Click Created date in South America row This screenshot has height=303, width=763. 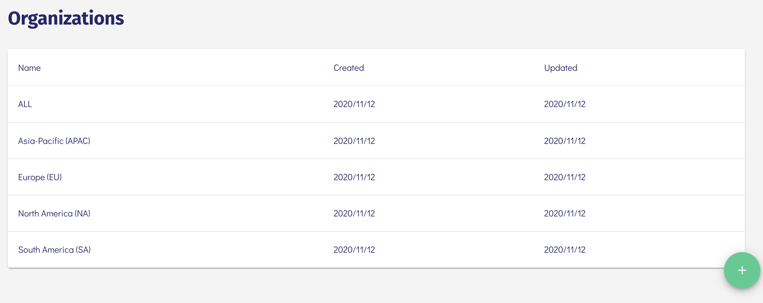(x=354, y=250)
